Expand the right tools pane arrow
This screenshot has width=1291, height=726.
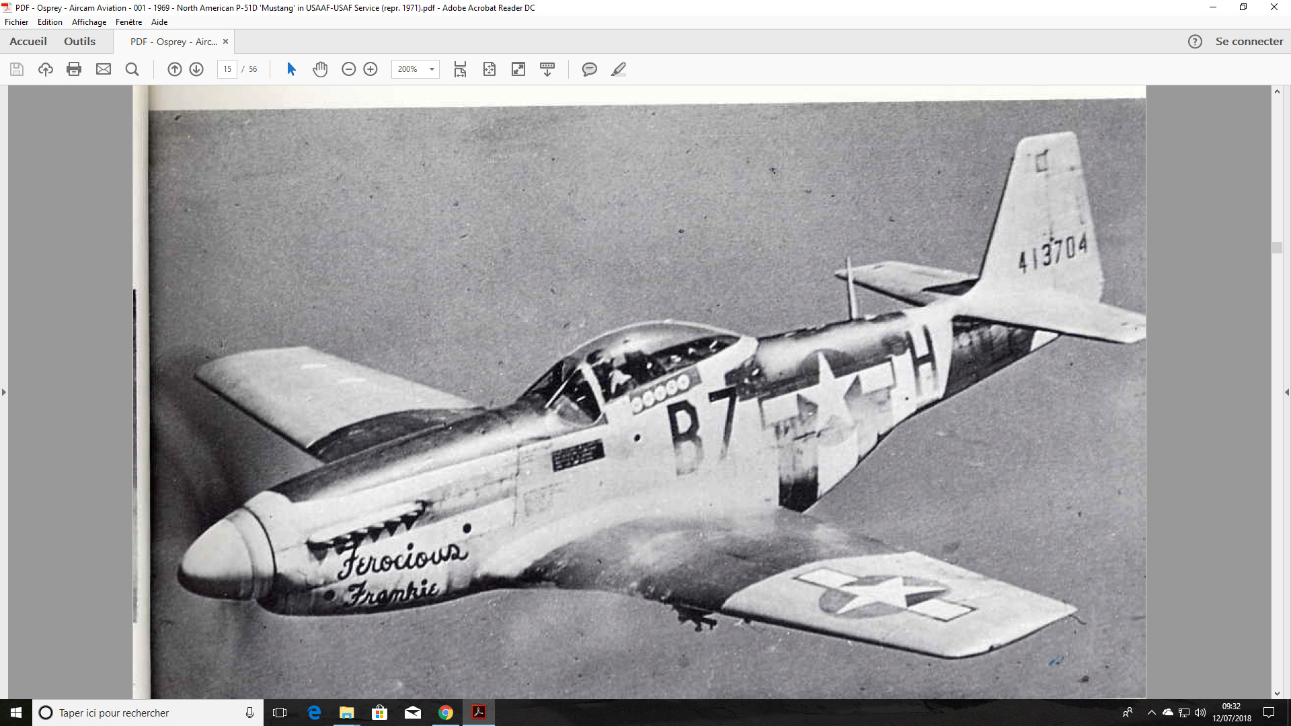click(1287, 392)
